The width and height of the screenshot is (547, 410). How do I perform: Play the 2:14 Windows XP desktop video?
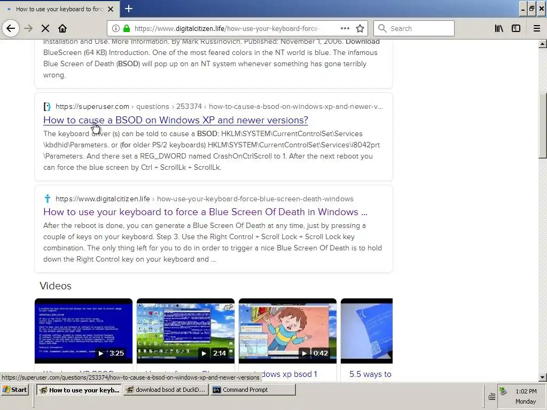pyautogui.click(x=185, y=331)
